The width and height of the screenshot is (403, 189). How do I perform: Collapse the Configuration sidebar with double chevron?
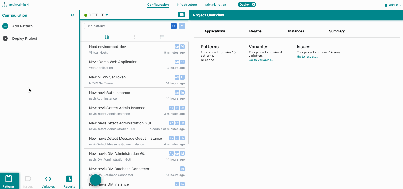pyautogui.click(x=72, y=15)
